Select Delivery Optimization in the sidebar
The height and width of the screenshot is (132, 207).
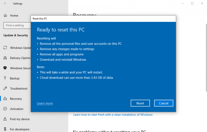(20, 58)
